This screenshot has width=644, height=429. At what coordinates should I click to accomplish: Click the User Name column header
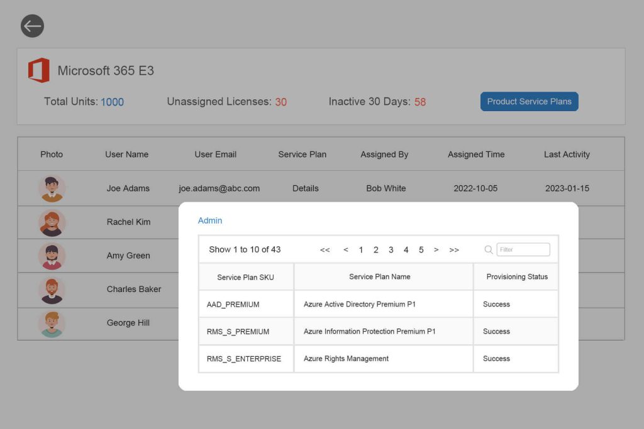pos(126,155)
